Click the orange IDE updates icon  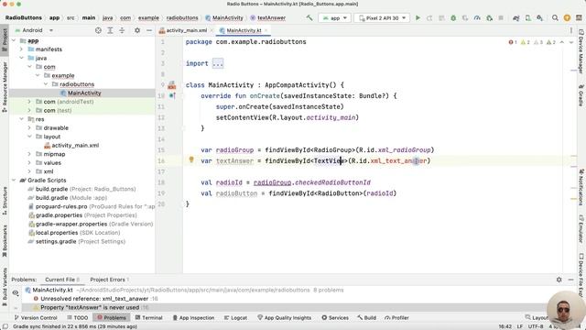[567, 18]
